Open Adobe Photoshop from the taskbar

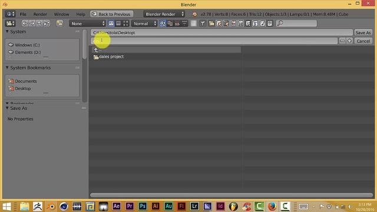(143, 206)
